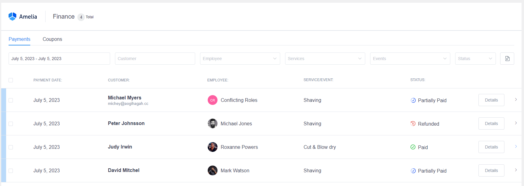Click the Customer search input field

click(x=155, y=59)
